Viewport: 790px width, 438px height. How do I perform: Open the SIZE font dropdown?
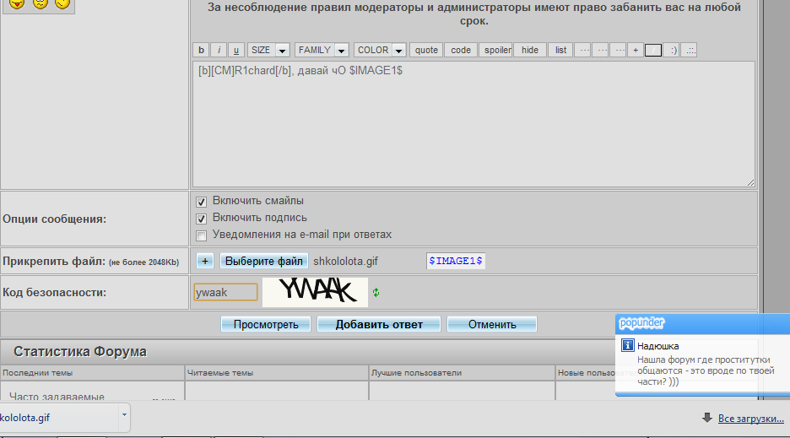(x=269, y=50)
